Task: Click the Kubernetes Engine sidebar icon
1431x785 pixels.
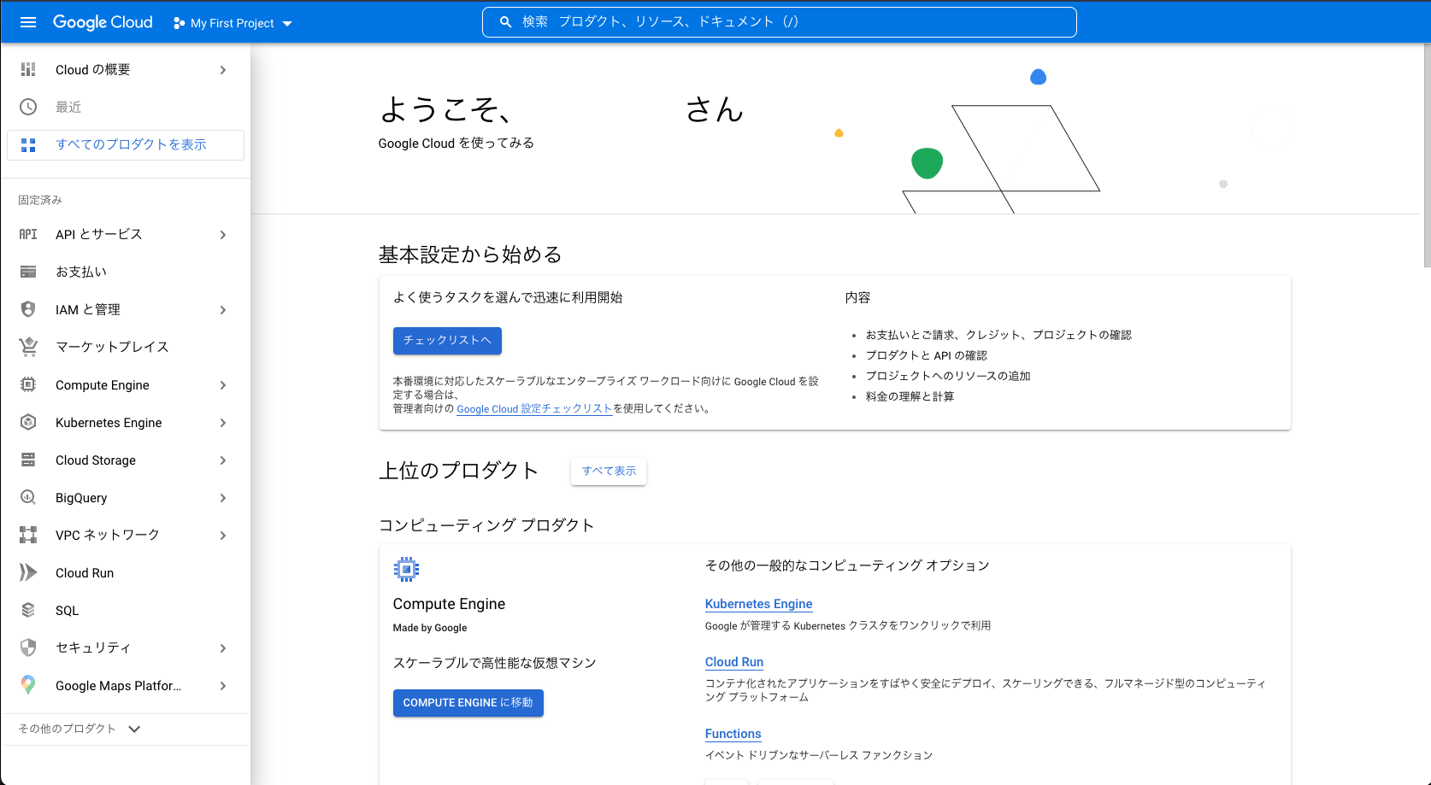Action: pyautogui.click(x=28, y=422)
